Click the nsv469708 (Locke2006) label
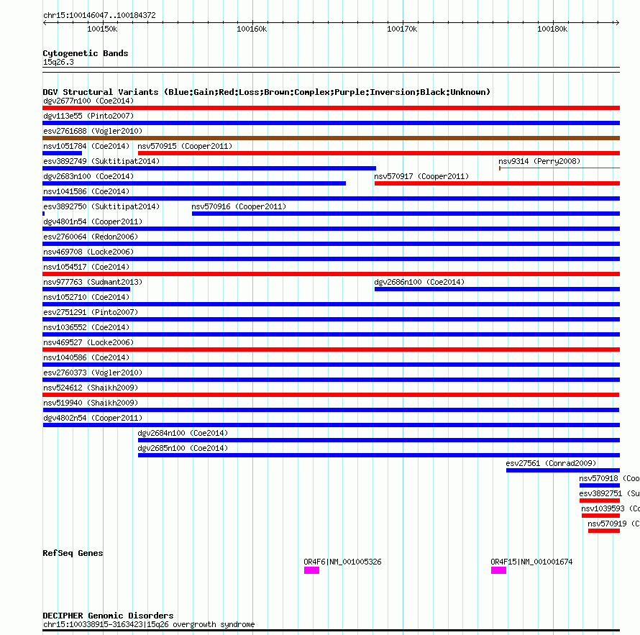 88,252
